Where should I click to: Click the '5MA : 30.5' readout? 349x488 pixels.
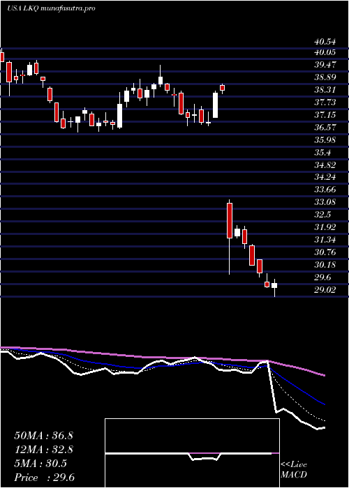(40, 464)
